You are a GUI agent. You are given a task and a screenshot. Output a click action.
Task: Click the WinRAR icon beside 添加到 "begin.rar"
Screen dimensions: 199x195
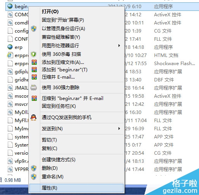coord(34,70)
